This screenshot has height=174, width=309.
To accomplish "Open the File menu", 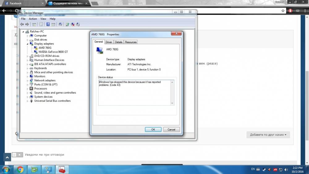I will click(x=23, y=19).
